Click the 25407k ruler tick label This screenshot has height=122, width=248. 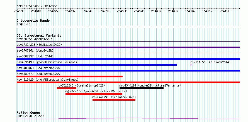pos(139,11)
